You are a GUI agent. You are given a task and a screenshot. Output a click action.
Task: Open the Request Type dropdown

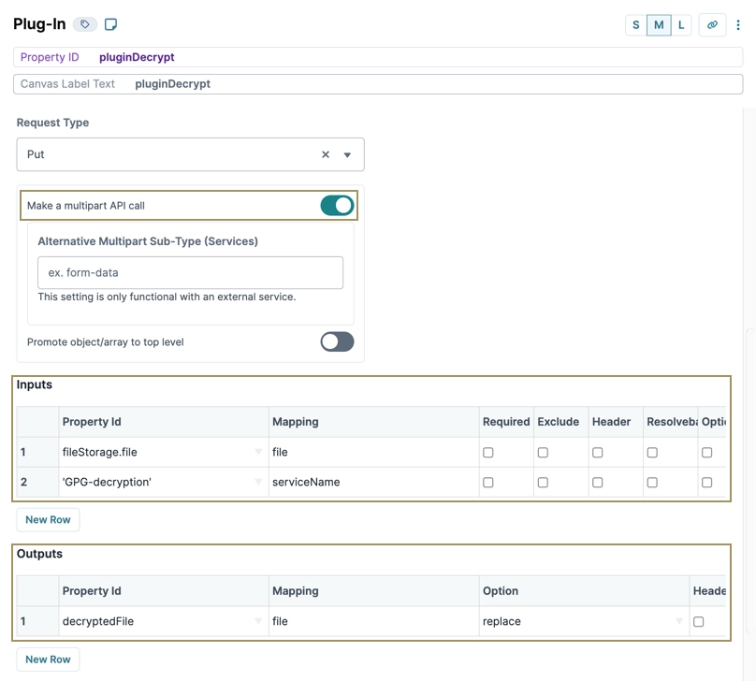point(347,153)
